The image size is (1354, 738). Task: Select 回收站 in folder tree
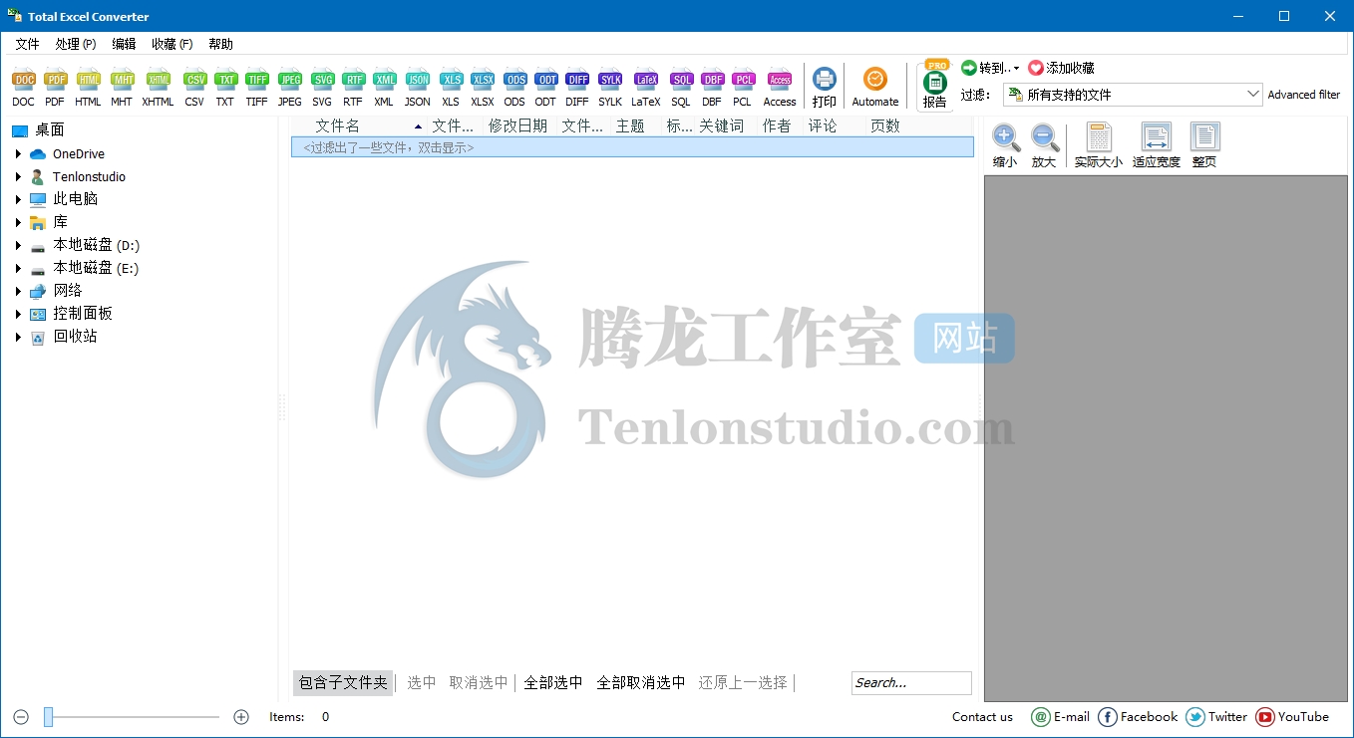click(75, 337)
